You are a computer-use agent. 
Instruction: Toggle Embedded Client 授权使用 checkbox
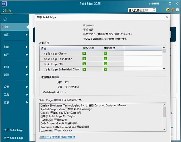pos(84,69)
